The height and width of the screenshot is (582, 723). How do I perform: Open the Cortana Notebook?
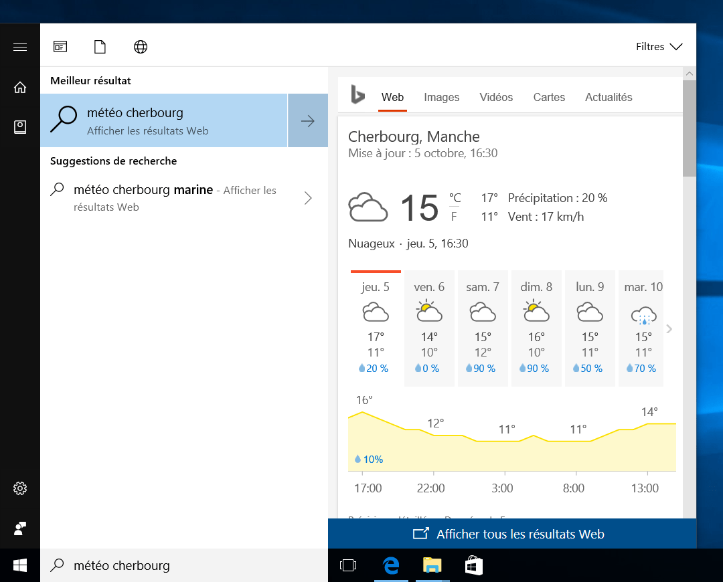pyautogui.click(x=20, y=126)
